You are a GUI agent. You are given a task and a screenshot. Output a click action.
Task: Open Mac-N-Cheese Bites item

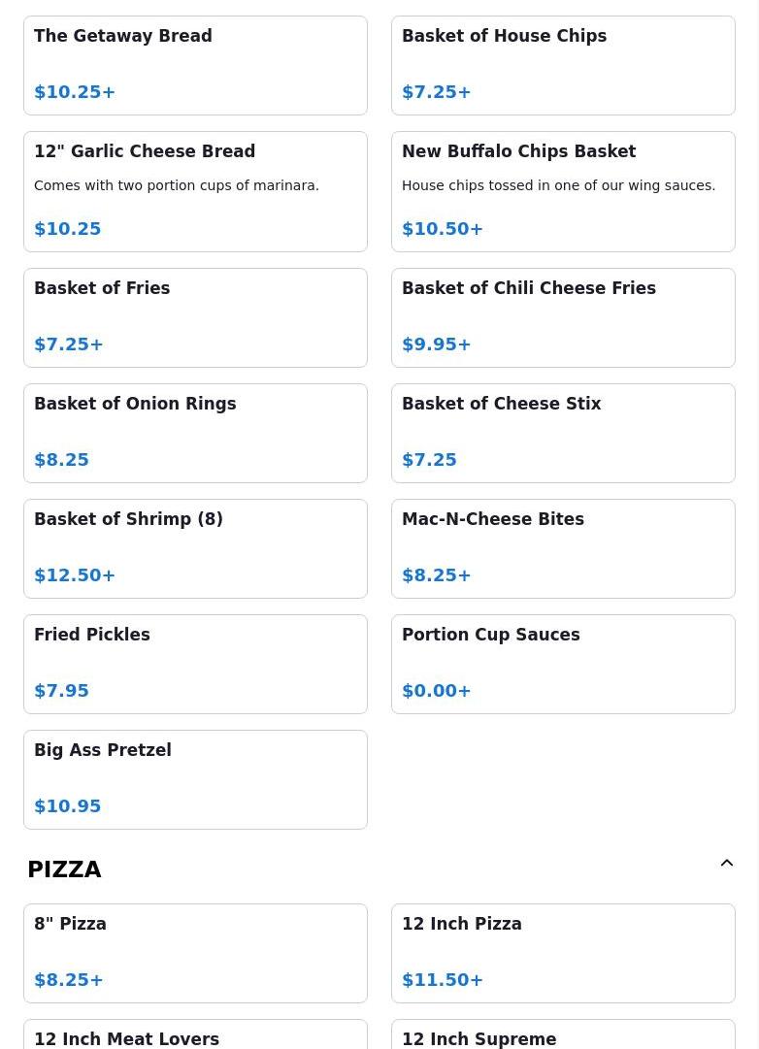pyautogui.click(x=563, y=548)
